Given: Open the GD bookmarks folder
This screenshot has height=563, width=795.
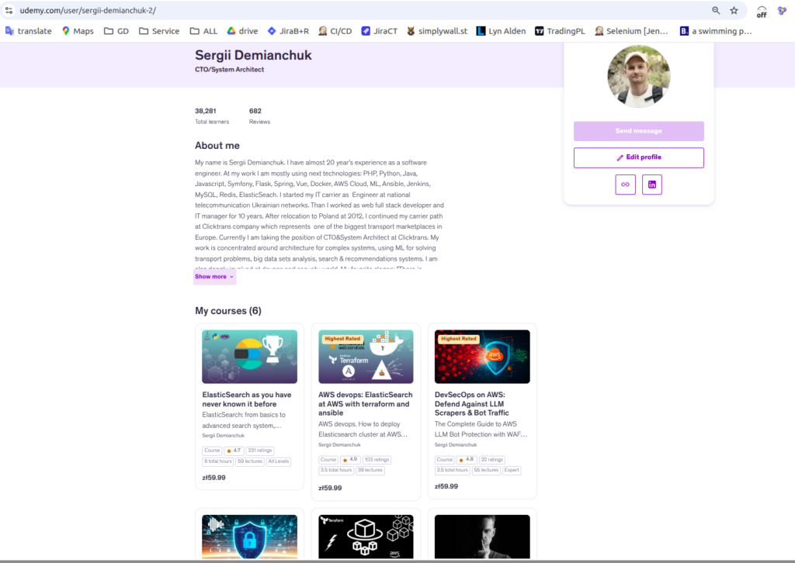Looking at the screenshot, I should 116,31.
